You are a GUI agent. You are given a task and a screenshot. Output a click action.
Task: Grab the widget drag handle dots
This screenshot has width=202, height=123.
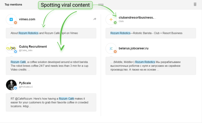(101, 4)
